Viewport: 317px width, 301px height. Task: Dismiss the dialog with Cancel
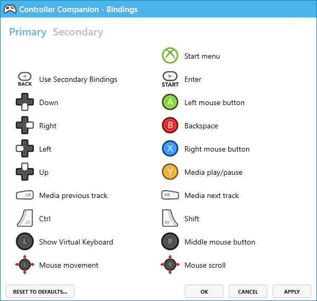pyautogui.click(x=248, y=291)
